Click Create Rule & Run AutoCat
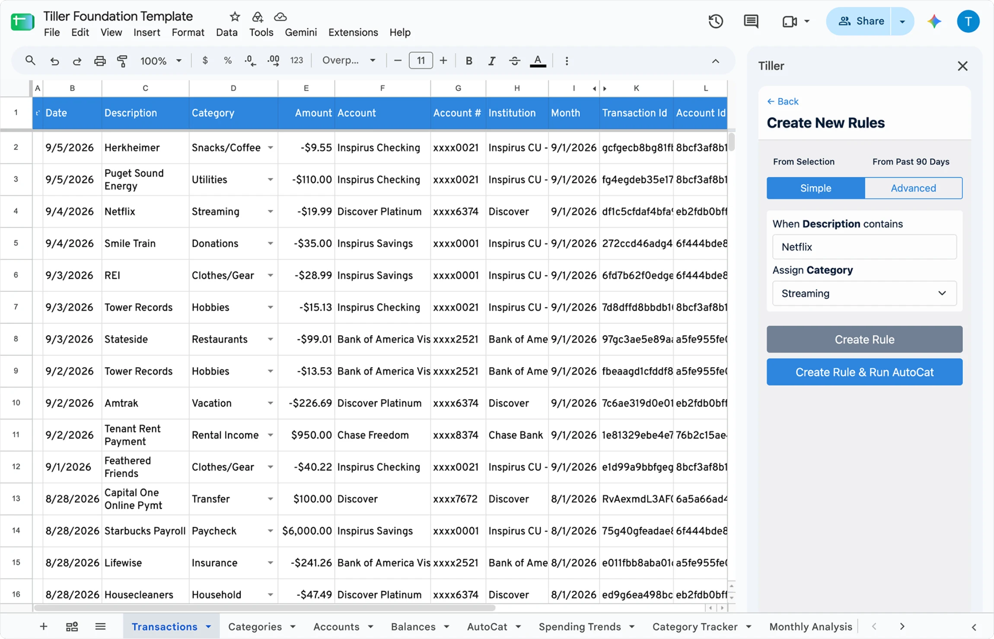 point(864,372)
